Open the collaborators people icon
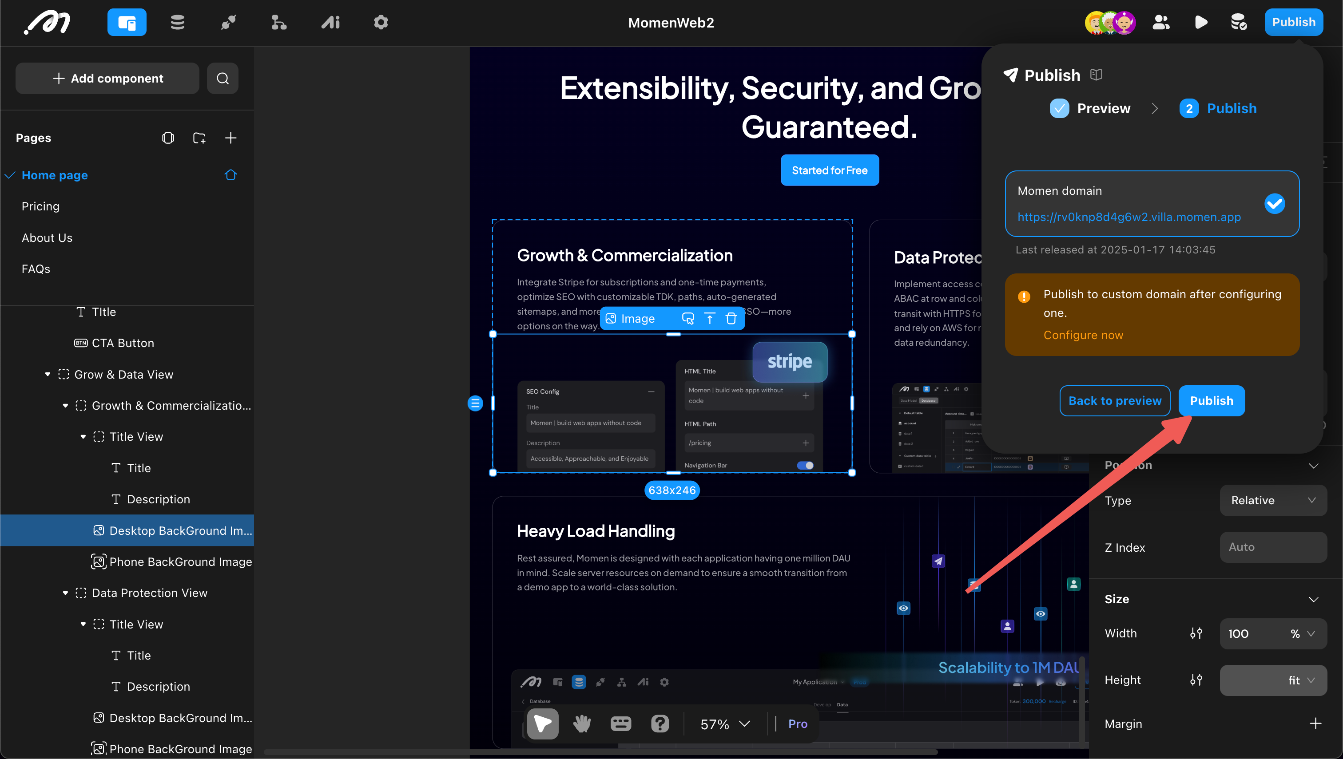The width and height of the screenshot is (1343, 759). point(1161,23)
